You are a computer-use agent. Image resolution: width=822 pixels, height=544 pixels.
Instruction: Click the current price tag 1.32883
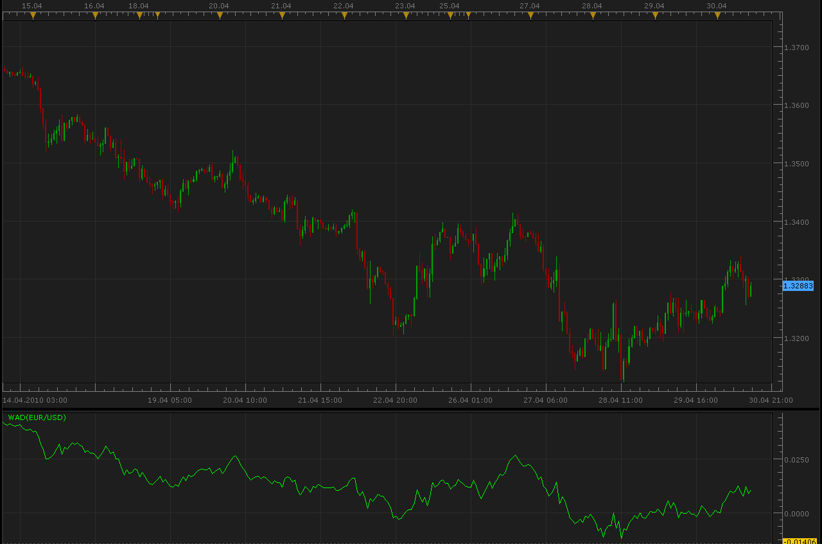coord(798,285)
